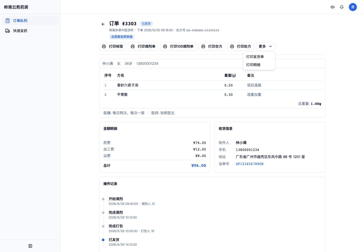Image resolution: width=364 pixels, height=252 pixels.
Task: Click the 开始调剂 timeline dot
Action: click(103, 199)
